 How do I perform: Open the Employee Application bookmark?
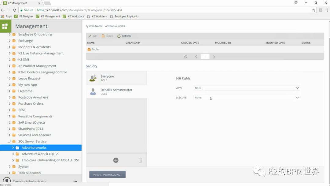point(125,16)
